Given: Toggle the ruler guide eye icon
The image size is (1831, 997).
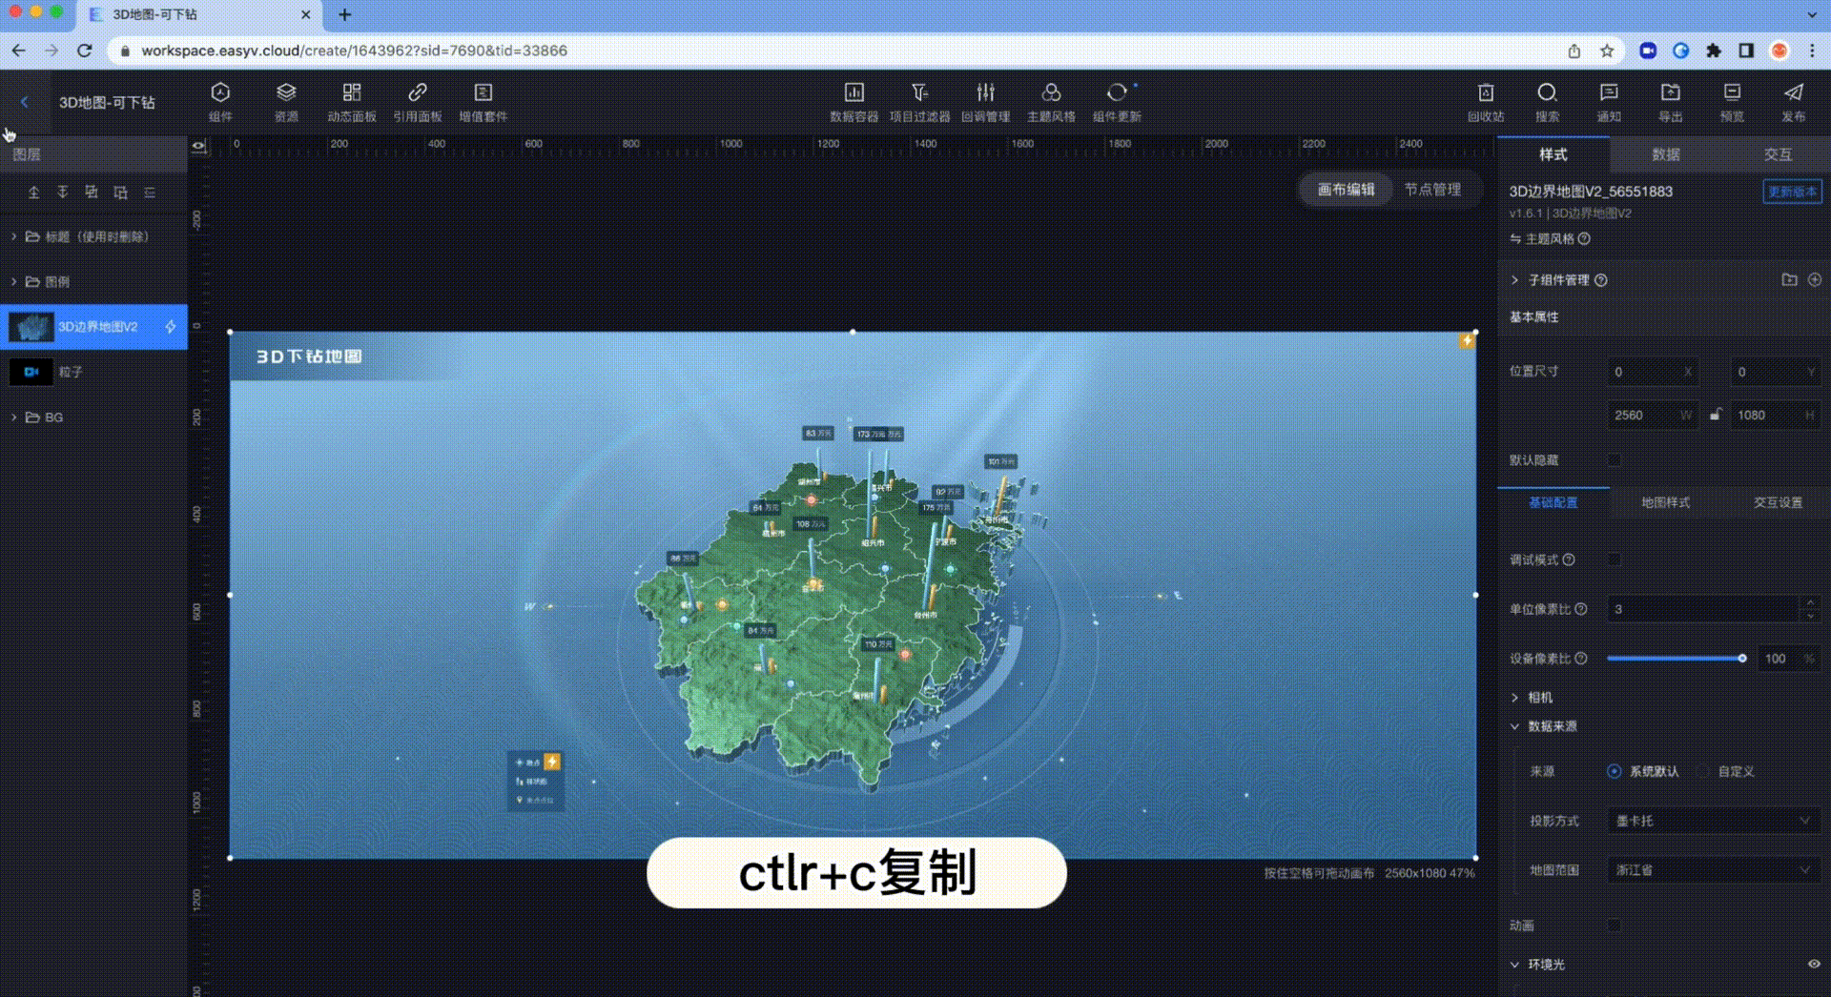Looking at the screenshot, I should point(198,146).
